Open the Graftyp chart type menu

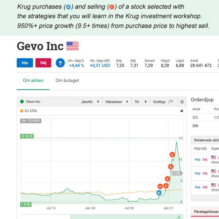click(x=164, y=102)
